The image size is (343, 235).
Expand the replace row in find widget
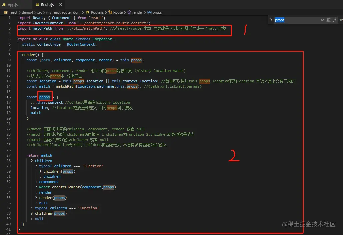271,20
